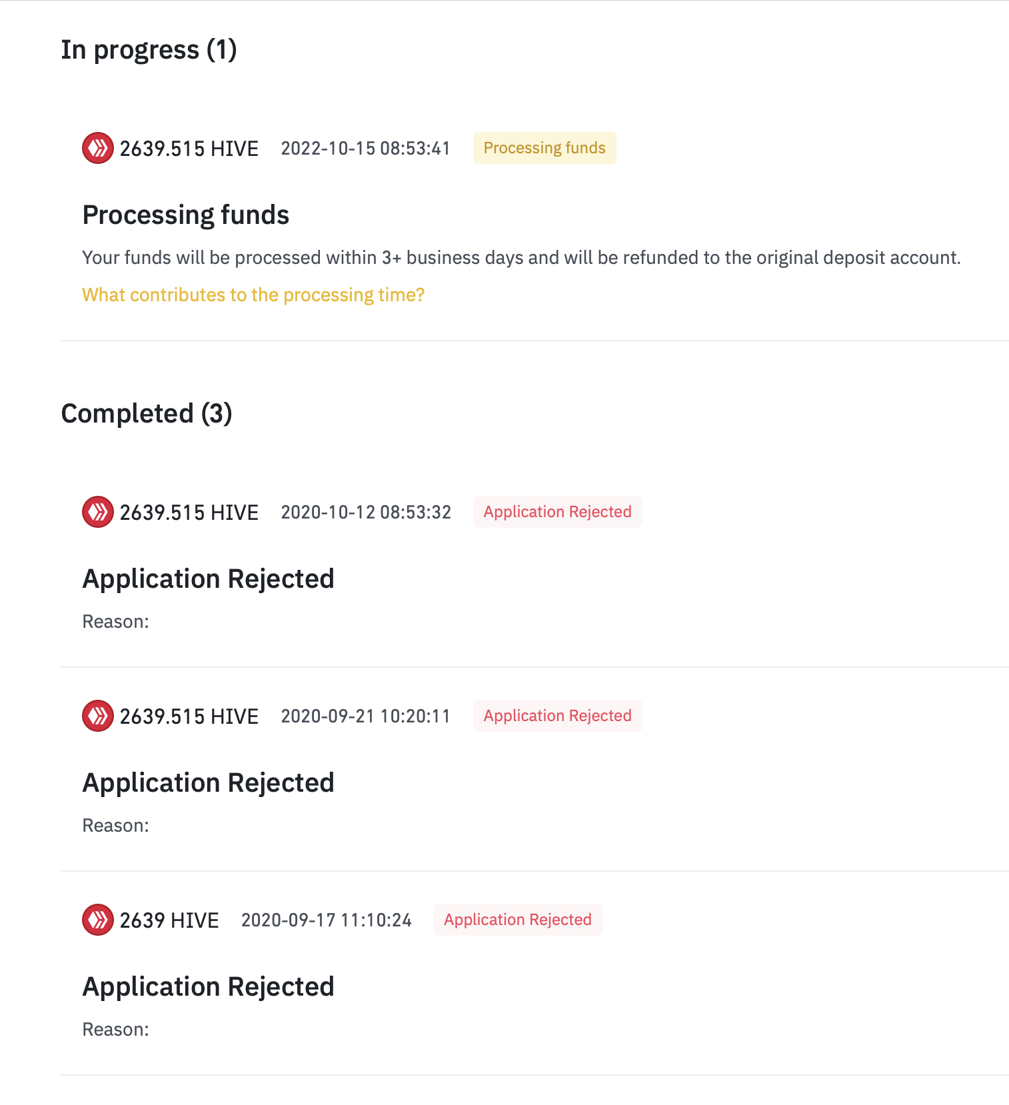The width and height of the screenshot is (1009, 1105).
Task: Open 'What contributes to the processing time?' link
Action: coord(253,295)
